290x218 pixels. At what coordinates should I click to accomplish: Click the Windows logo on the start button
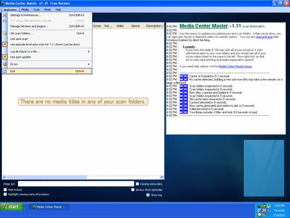pyautogui.click(x=5, y=207)
